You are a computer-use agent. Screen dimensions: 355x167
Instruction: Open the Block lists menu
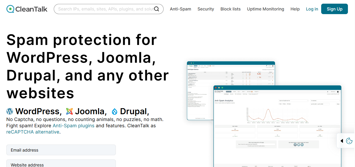tap(230, 9)
